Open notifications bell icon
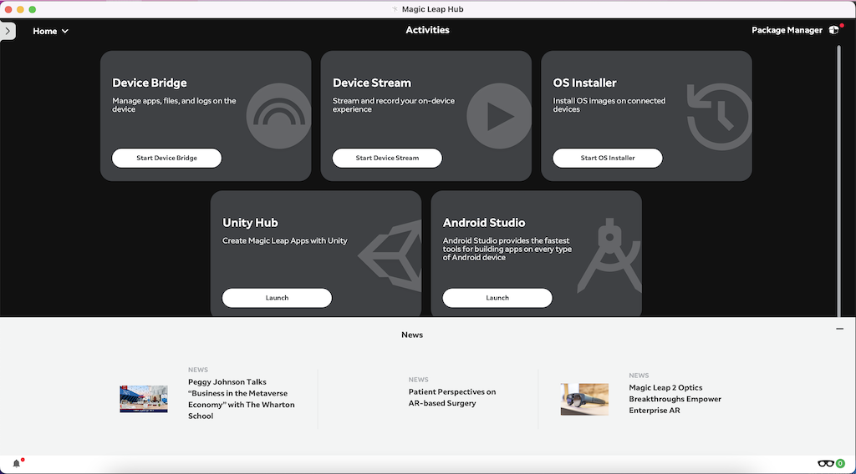The width and height of the screenshot is (856, 474). coord(17,463)
